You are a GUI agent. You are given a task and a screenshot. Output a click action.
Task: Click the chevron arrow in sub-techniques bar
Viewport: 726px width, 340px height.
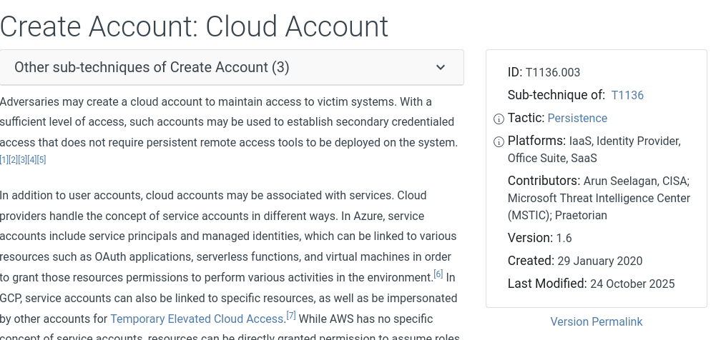(x=441, y=68)
